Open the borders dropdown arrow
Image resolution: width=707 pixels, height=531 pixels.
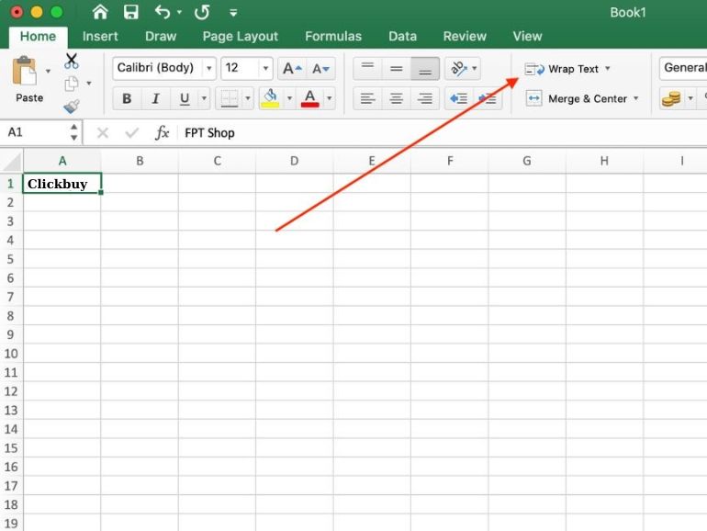(x=248, y=98)
